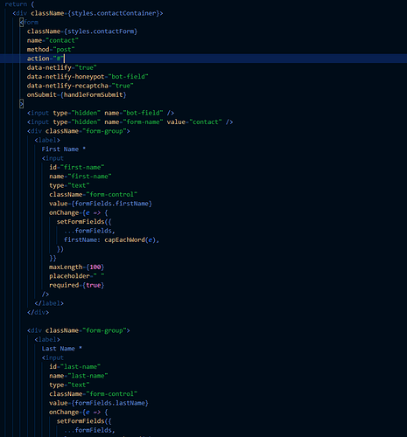Click the opening form tag name
This screenshot has height=437, width=407.
click(31, 22)
